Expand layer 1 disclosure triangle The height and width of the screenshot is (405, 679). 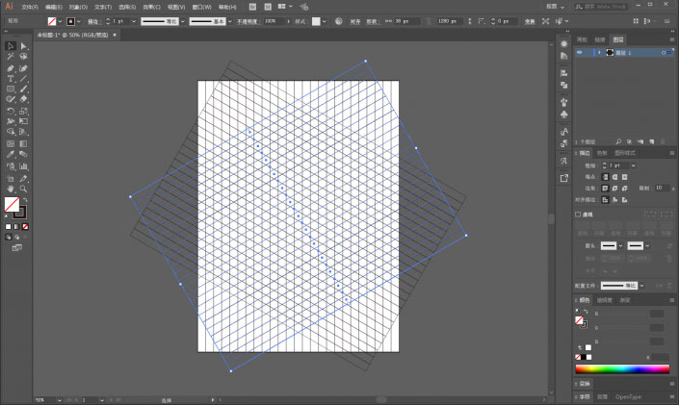(x=599, y=52)
